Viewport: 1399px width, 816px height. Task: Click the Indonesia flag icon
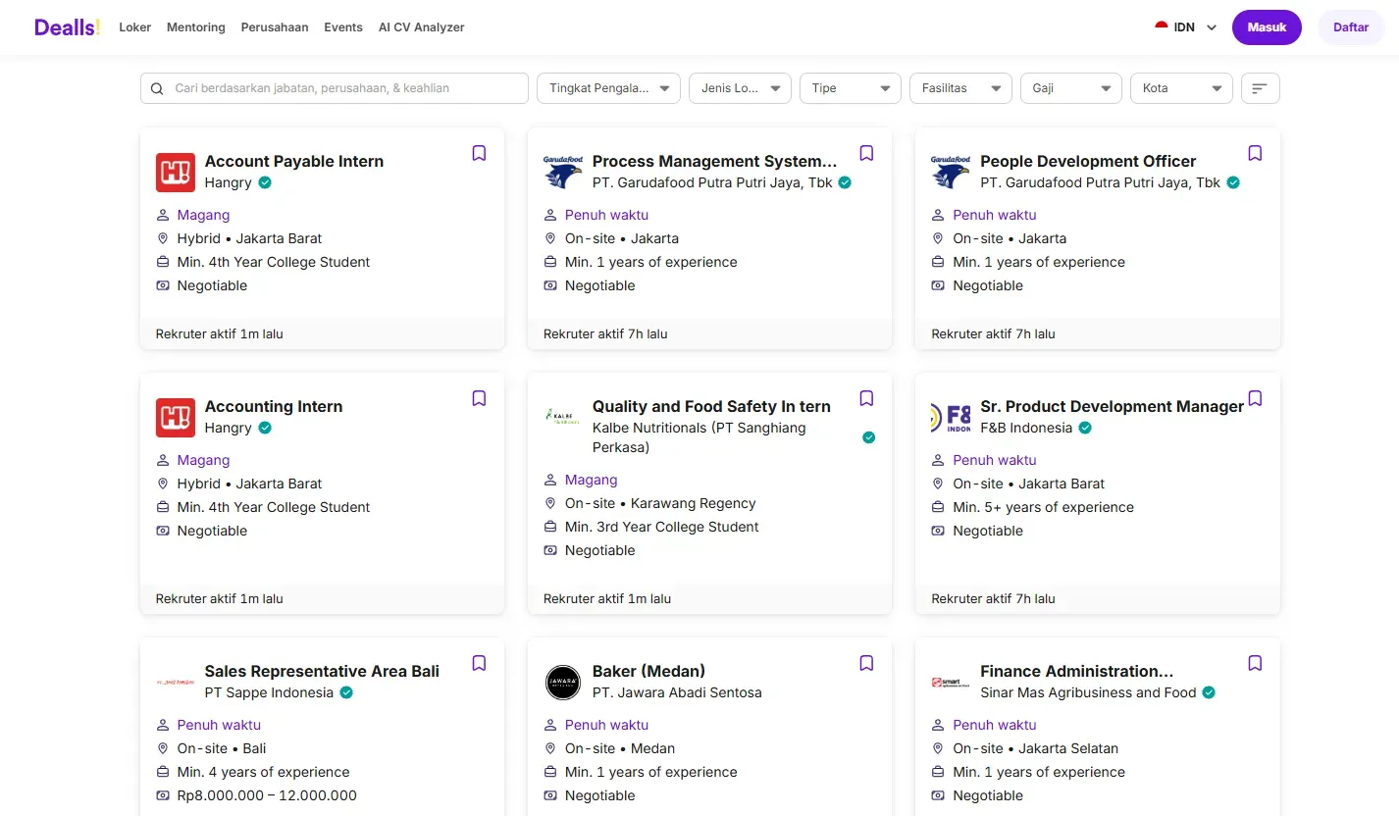pyautogui.click(x=1162, y=27)
